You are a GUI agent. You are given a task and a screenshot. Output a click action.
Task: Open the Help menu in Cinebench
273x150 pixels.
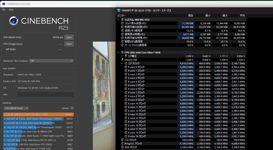pos(11,10)
